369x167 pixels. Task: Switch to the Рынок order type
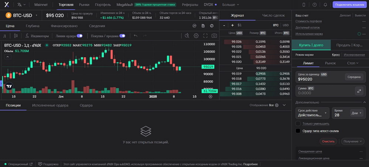(x=330, y=63)
